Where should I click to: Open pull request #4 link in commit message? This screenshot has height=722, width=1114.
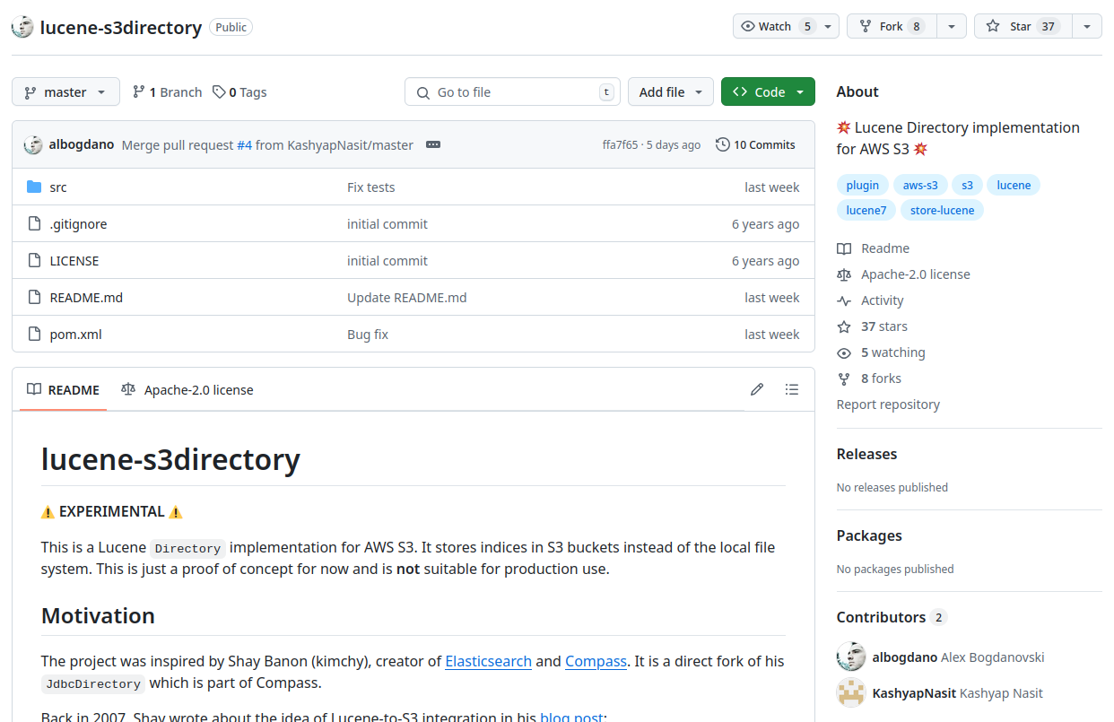coord(244,144)
